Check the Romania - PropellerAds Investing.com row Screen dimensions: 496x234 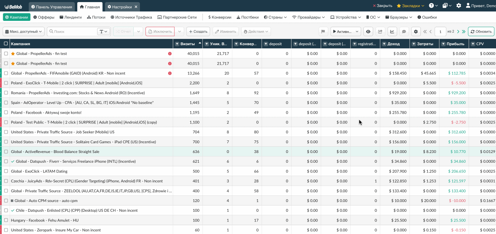pyautogui.click(x=6, y=93)
